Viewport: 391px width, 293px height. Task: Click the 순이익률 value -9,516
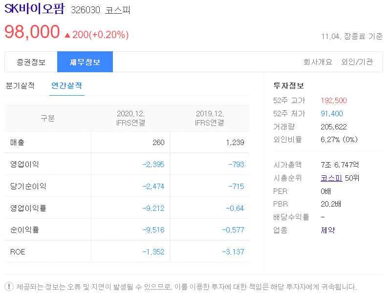[153, 230]
